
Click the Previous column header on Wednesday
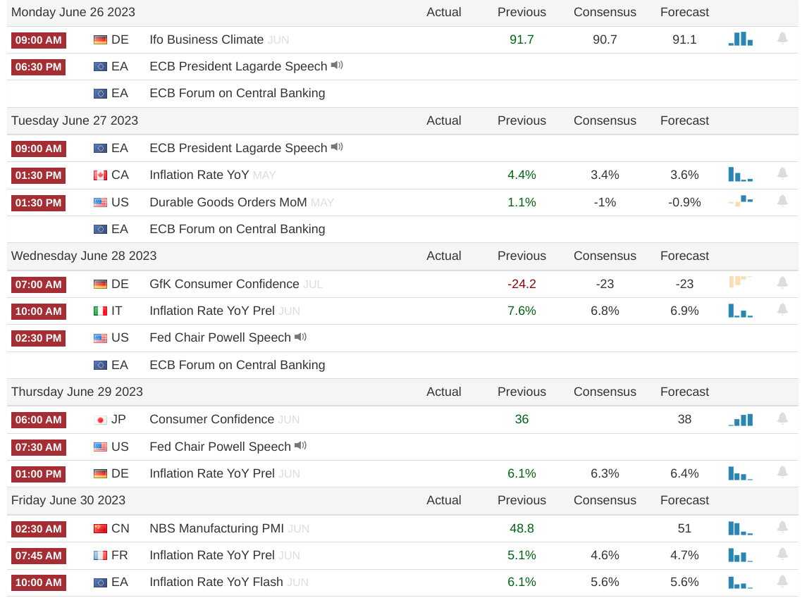coord(522,256)
